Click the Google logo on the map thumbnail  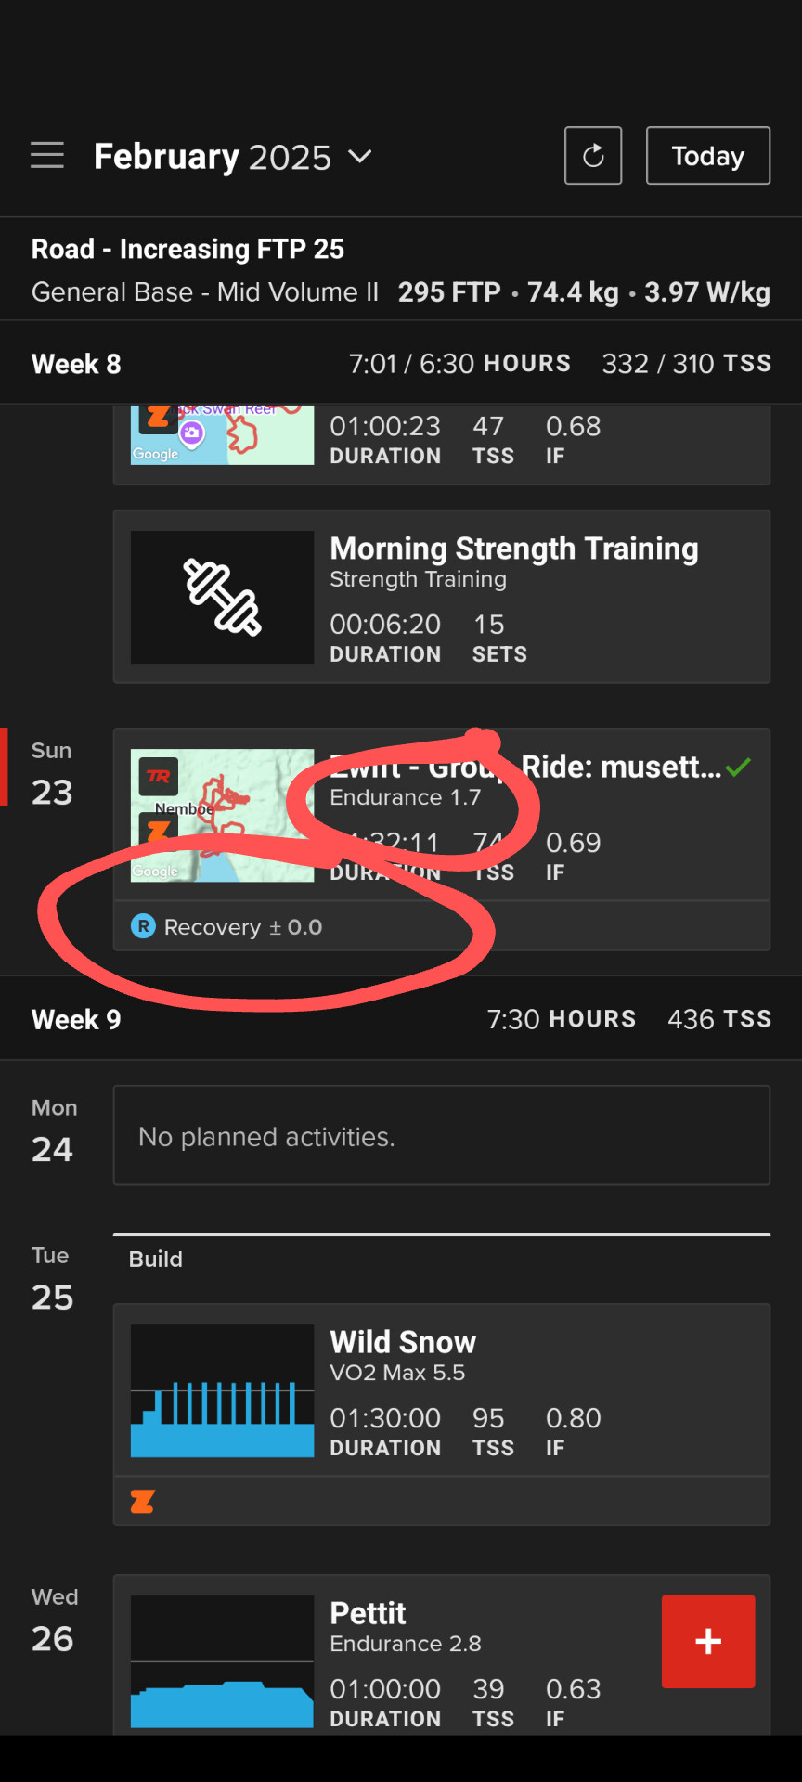155,871
